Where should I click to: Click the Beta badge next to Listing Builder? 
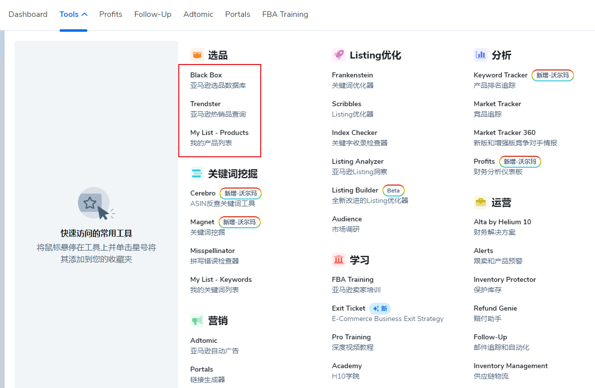click(393, 190)
